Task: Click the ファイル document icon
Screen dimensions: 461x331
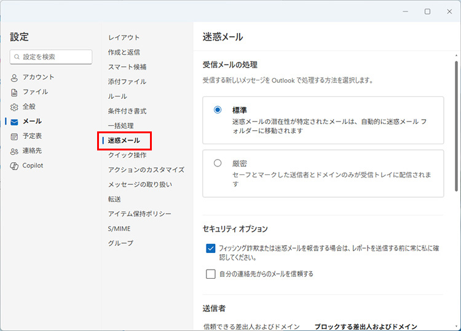Action: tap(15, 92)
